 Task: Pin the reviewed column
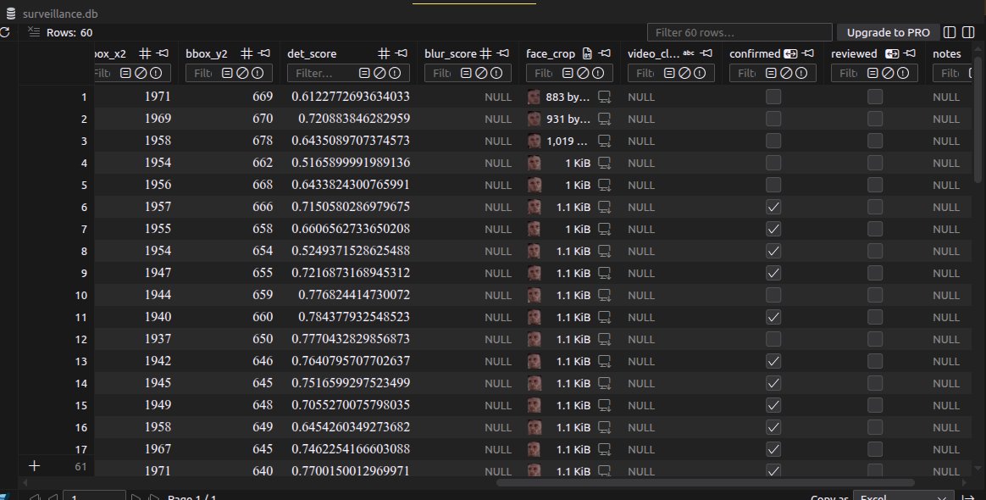[909, 53]
